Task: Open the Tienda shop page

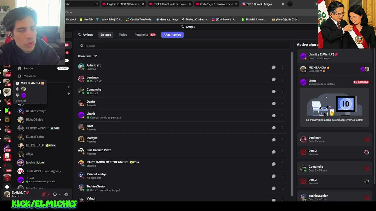Action: pos(42,68)
